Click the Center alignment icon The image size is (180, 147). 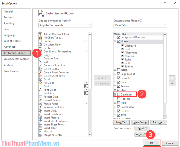pyautogui.click(x=40, y=48)
